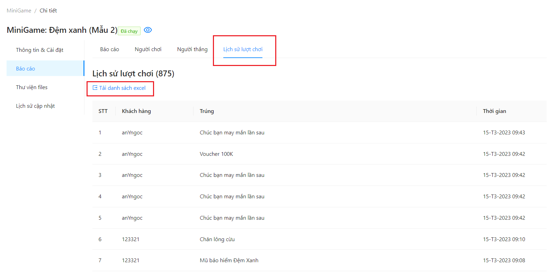The image size is (556, 275).
Task: Click the 'Đã chạy' status badge
Action: [129, 31]
